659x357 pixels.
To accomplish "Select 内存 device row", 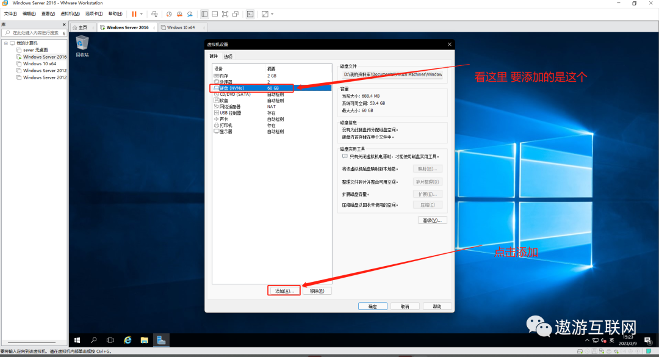I will pos(272,76).
